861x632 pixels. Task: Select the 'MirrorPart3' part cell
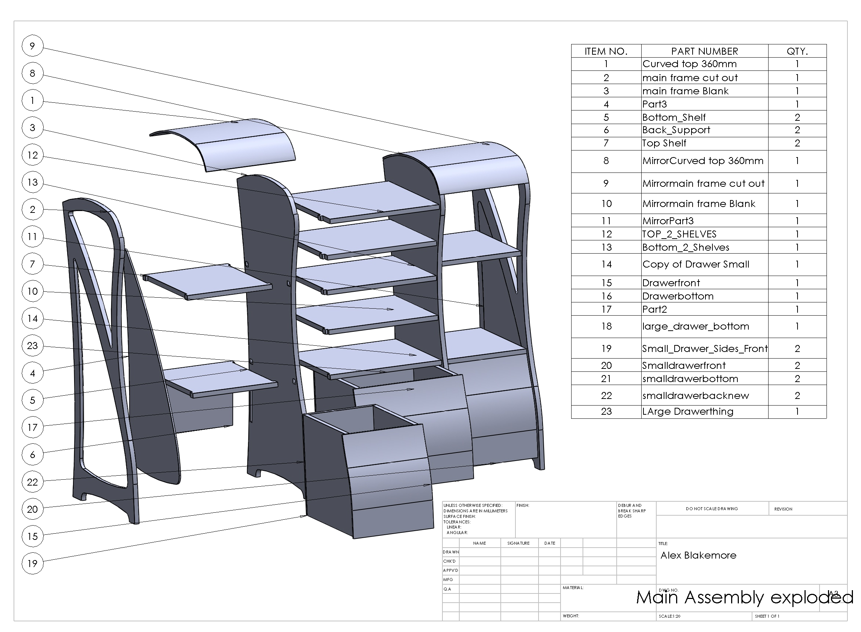704,221
